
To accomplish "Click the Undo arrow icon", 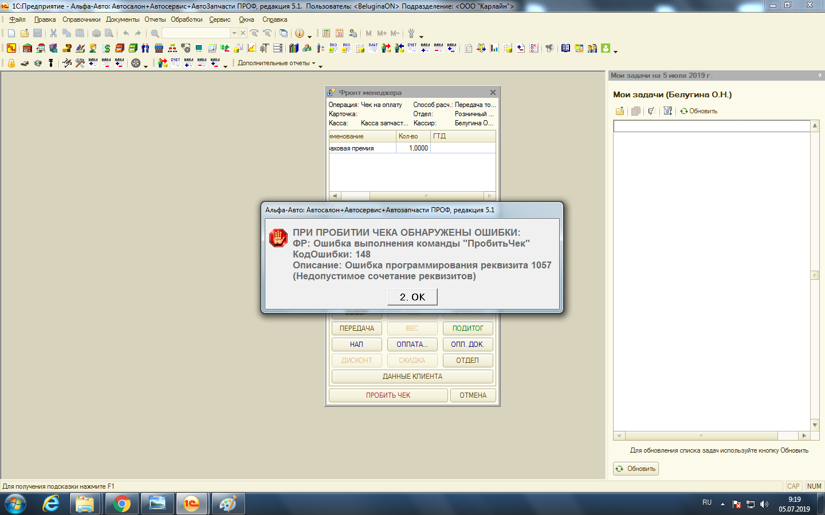I will [126, 33].
